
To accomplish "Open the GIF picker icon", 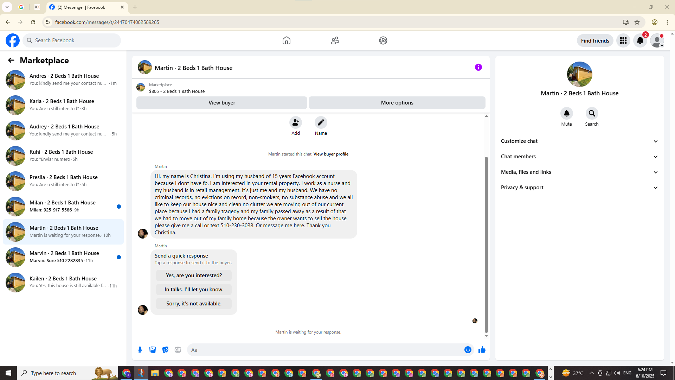I will (x=178, y=350).
